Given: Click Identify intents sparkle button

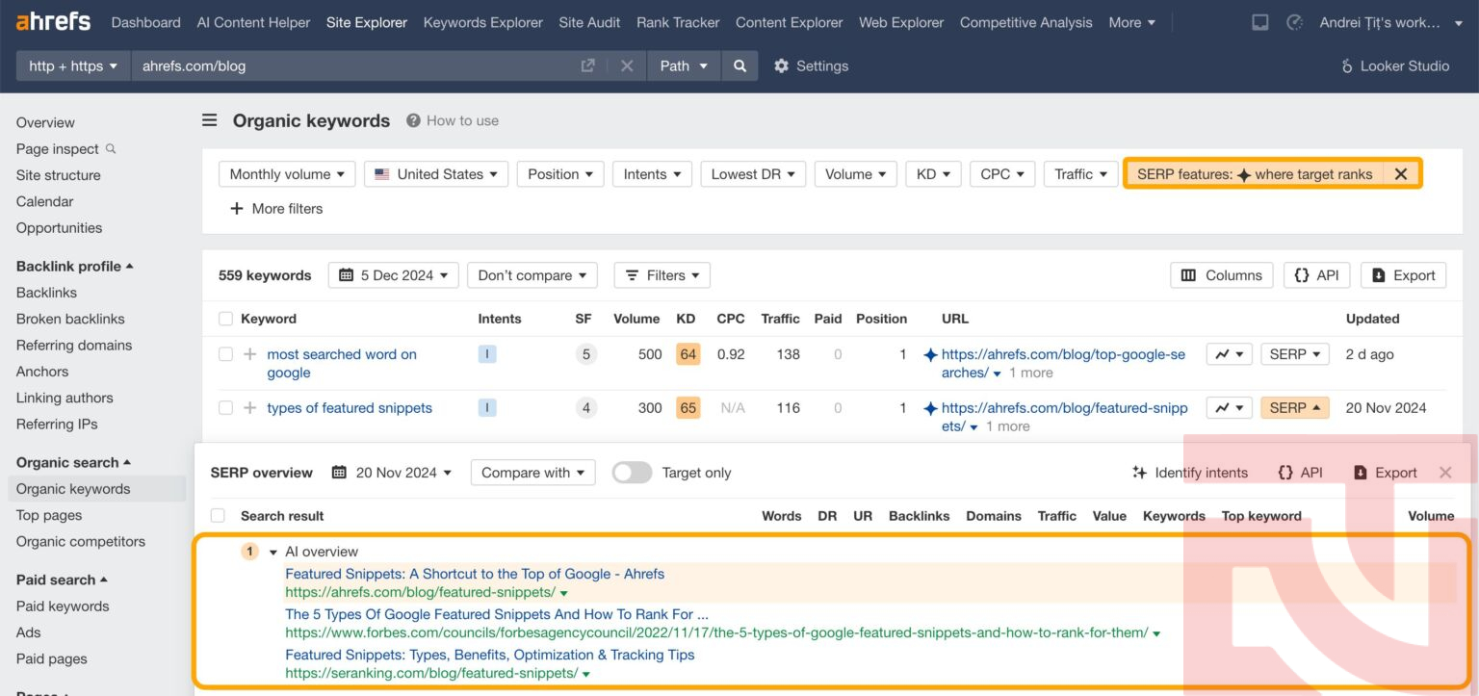Looking at the screenshot, I should [x=1190, y=473].
